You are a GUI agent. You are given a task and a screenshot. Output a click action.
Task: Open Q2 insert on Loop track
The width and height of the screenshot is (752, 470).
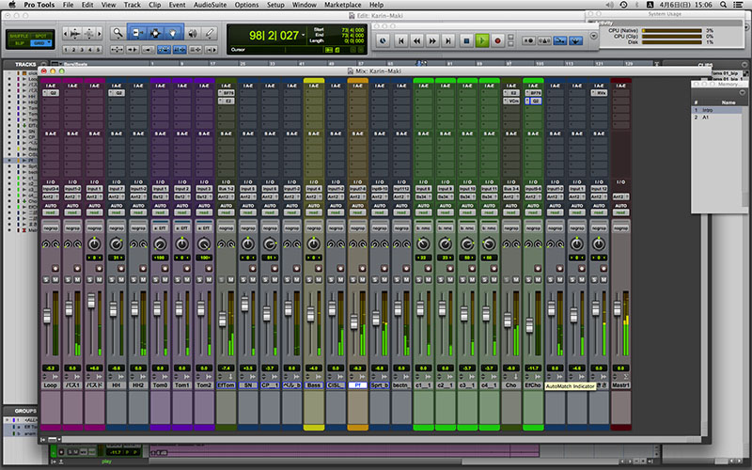coord(51,93)
